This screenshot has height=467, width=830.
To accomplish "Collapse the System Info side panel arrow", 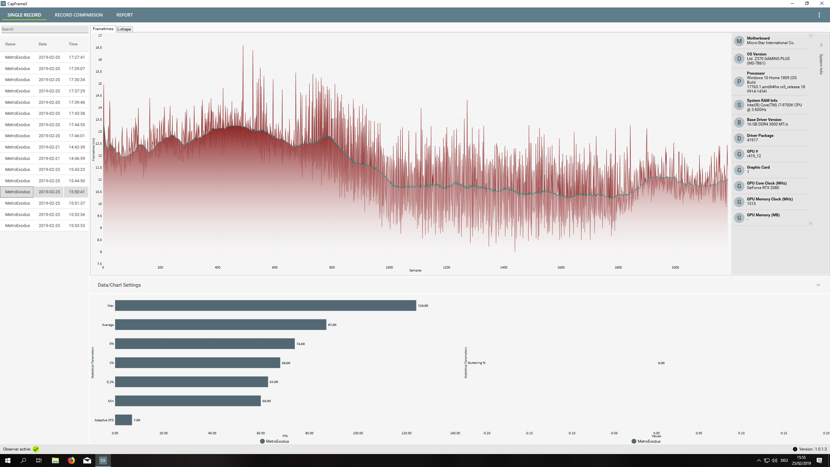I will pos(821,45).
